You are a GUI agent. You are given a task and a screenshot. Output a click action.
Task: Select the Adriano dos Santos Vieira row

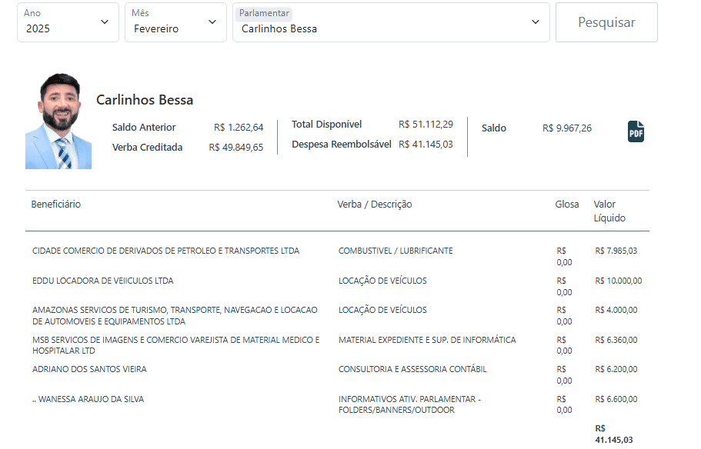pyautogui.click(x=89, y=370)
